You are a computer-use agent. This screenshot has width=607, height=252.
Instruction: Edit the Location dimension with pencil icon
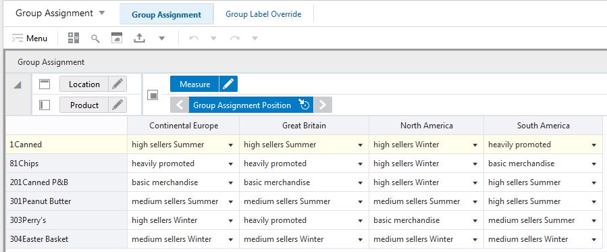117,84
